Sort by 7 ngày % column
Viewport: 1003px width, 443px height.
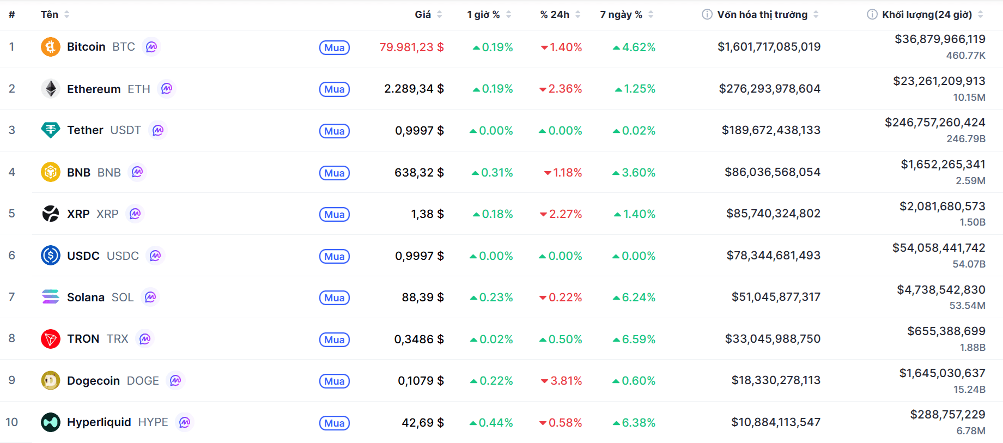click(x=627, y=15)
